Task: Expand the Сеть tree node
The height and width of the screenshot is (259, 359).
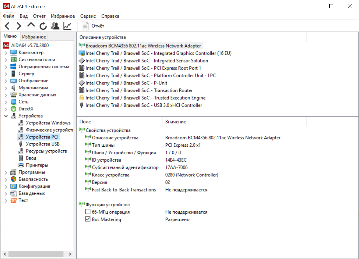Action: tap(6, 102)
